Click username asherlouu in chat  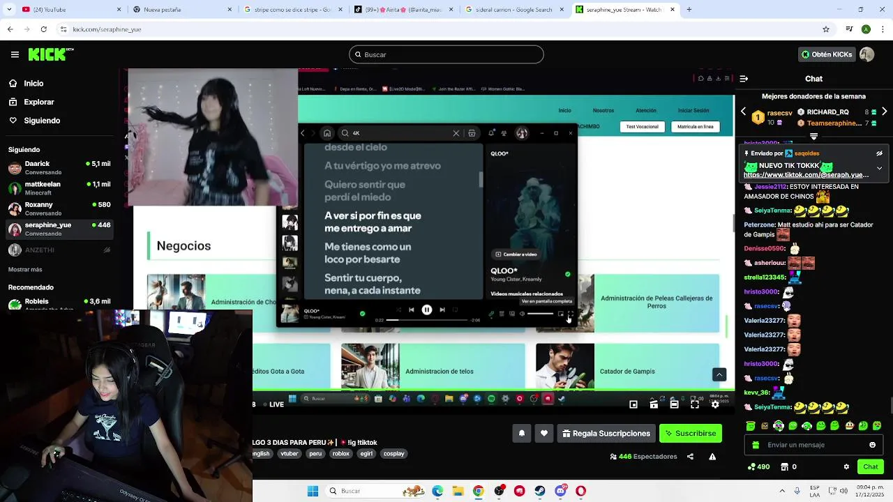(x=770, y=263)
